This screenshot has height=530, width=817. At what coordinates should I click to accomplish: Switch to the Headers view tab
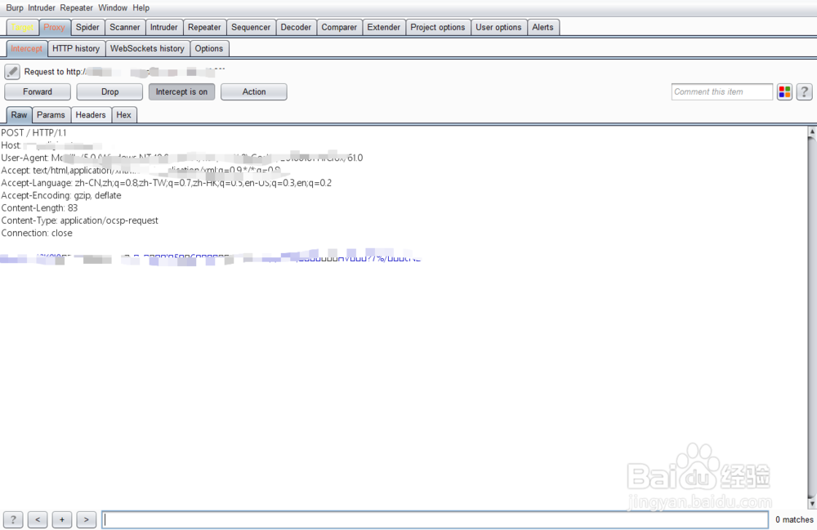click(x=91, y=115)
